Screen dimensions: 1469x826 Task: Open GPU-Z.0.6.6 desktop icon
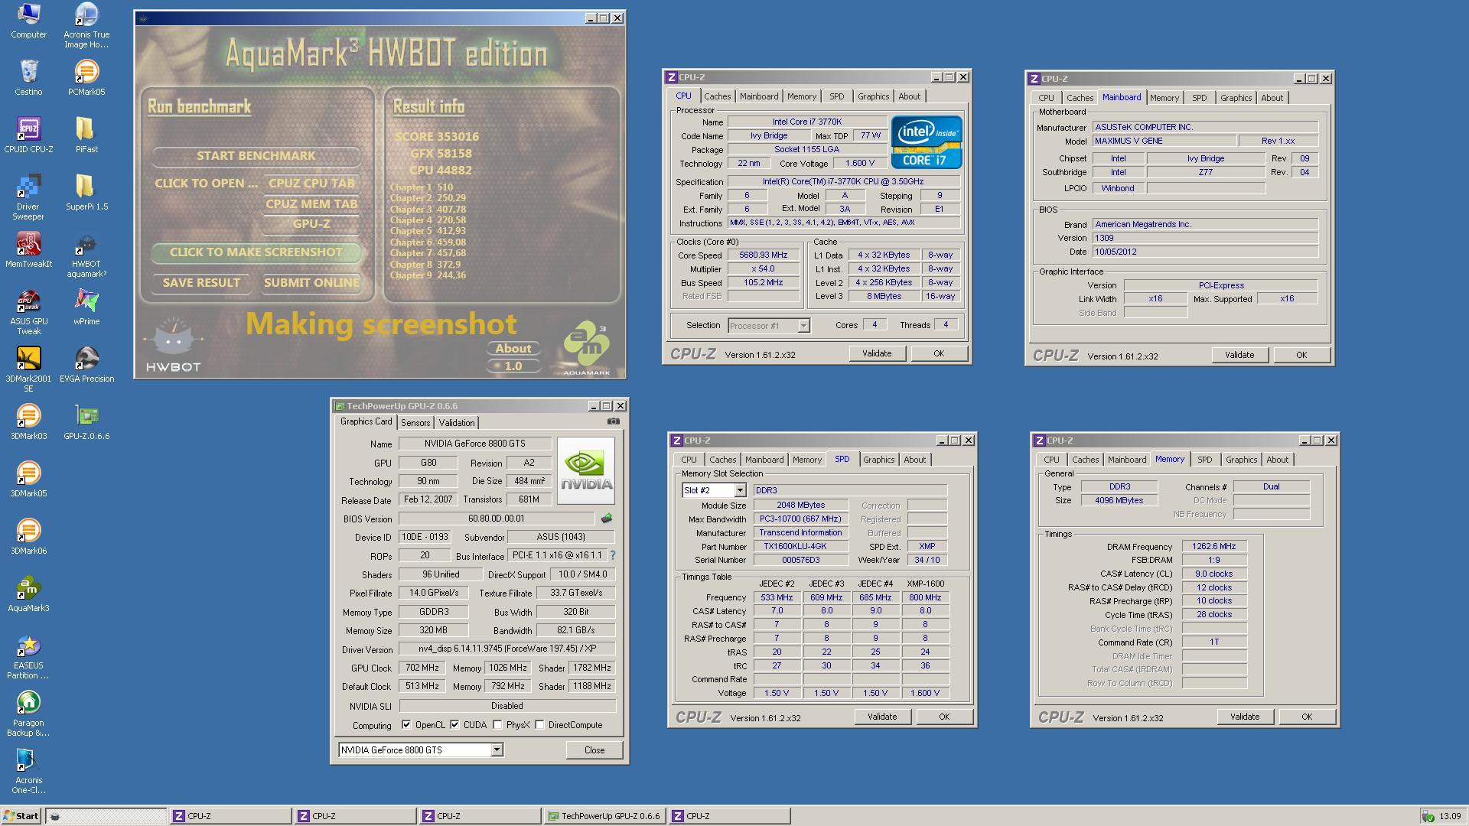pyautogui.click(x=86, y=422)
